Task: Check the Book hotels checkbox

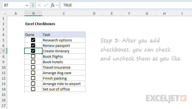Action: pos(33,62)
